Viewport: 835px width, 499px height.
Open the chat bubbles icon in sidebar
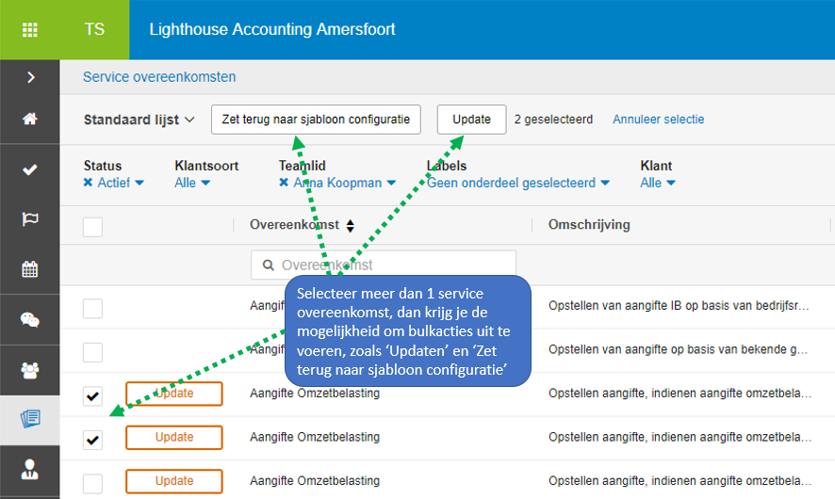tap(29, 319)
